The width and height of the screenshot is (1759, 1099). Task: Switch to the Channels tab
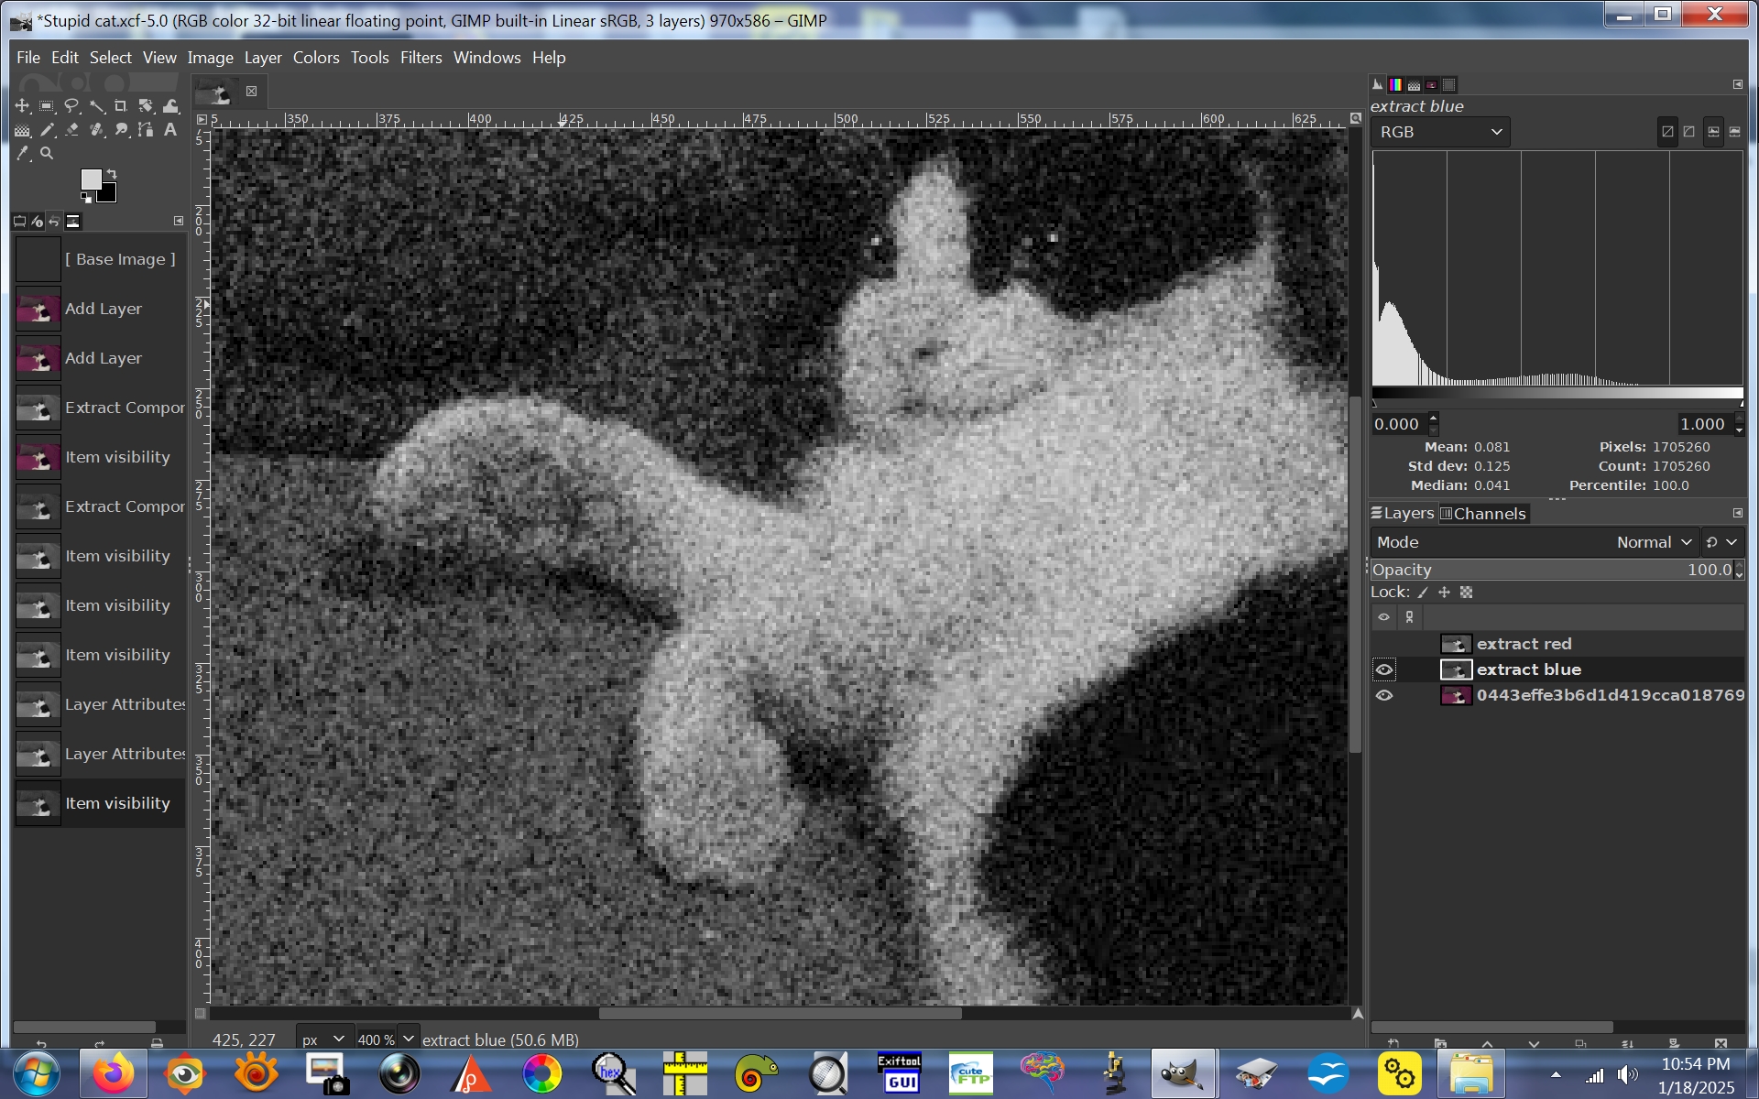click(1482, 514)
